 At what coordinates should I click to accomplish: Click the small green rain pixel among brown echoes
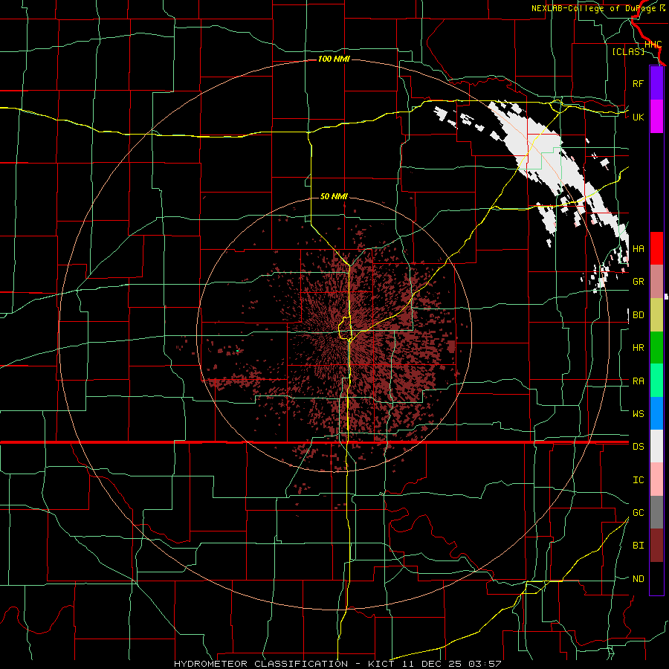238,351
